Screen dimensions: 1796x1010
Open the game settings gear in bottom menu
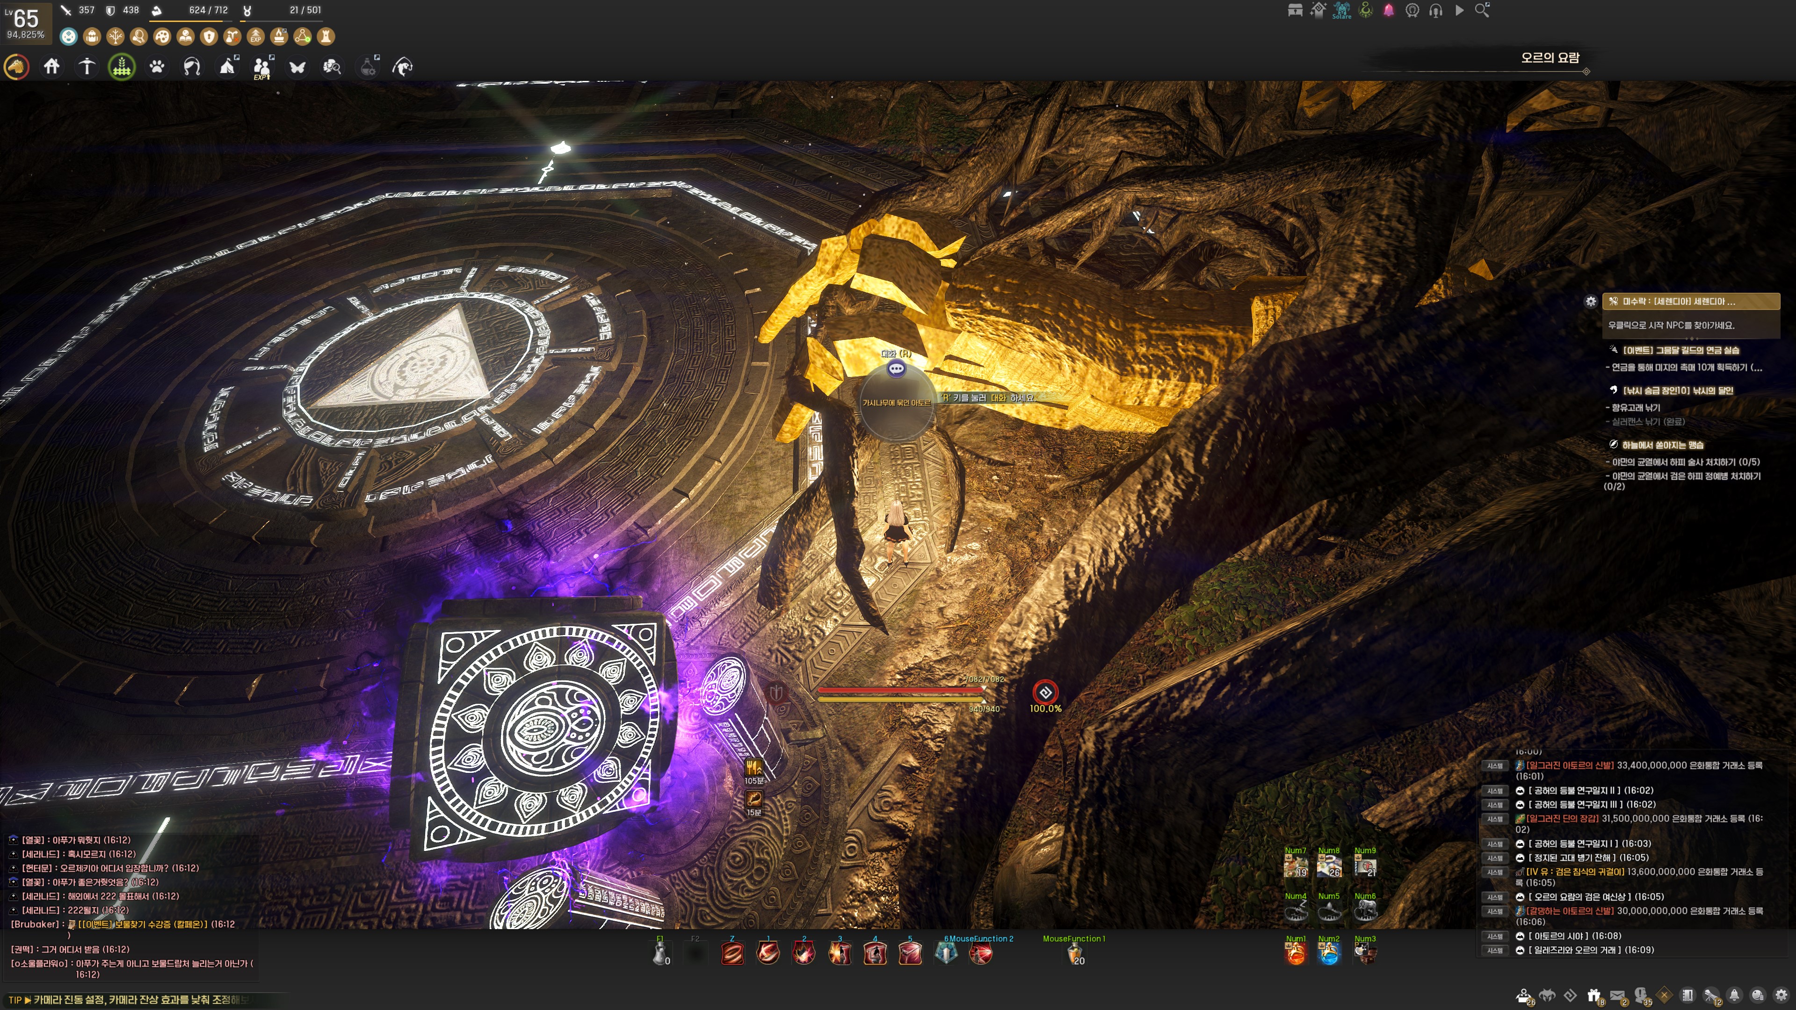pyautogui.click(x=1782, y=996)
